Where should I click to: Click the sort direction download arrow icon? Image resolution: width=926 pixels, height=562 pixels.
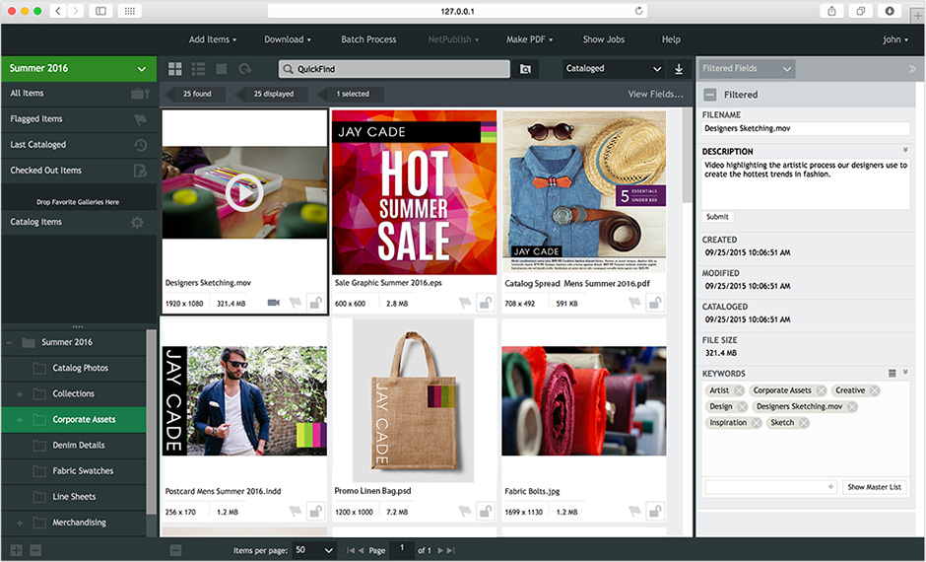tap(679, 69)
